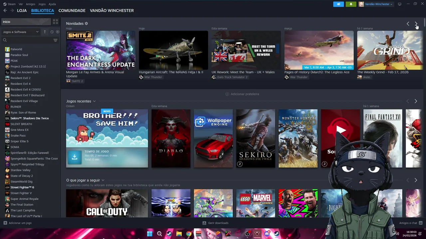Click the Steam logo in menu bar
Screen dimensions: 426x239
[x=5, y=4]
